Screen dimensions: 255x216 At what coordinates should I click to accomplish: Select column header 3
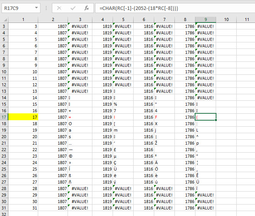[80, 20]
